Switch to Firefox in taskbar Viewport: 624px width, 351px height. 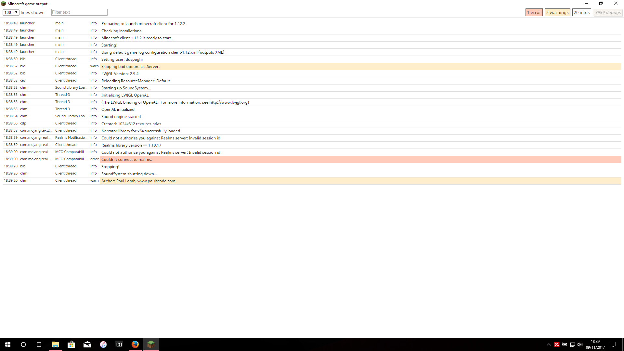click(135, 344)
